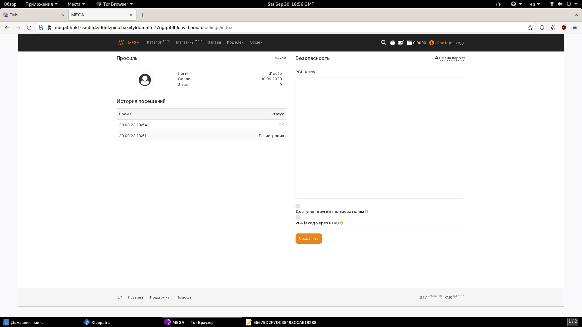Bookmark page with the star icon
The height and width of the screenshot is (327, 582).
coord(530,28)
